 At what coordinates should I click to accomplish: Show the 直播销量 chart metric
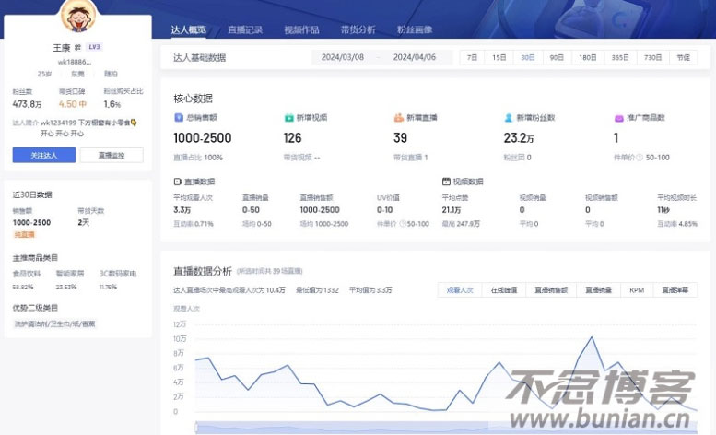coord(599,290)
